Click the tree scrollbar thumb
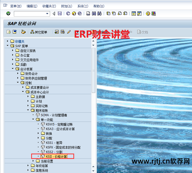192x173 pixels. pyautogui.click(x=94, y=70)
